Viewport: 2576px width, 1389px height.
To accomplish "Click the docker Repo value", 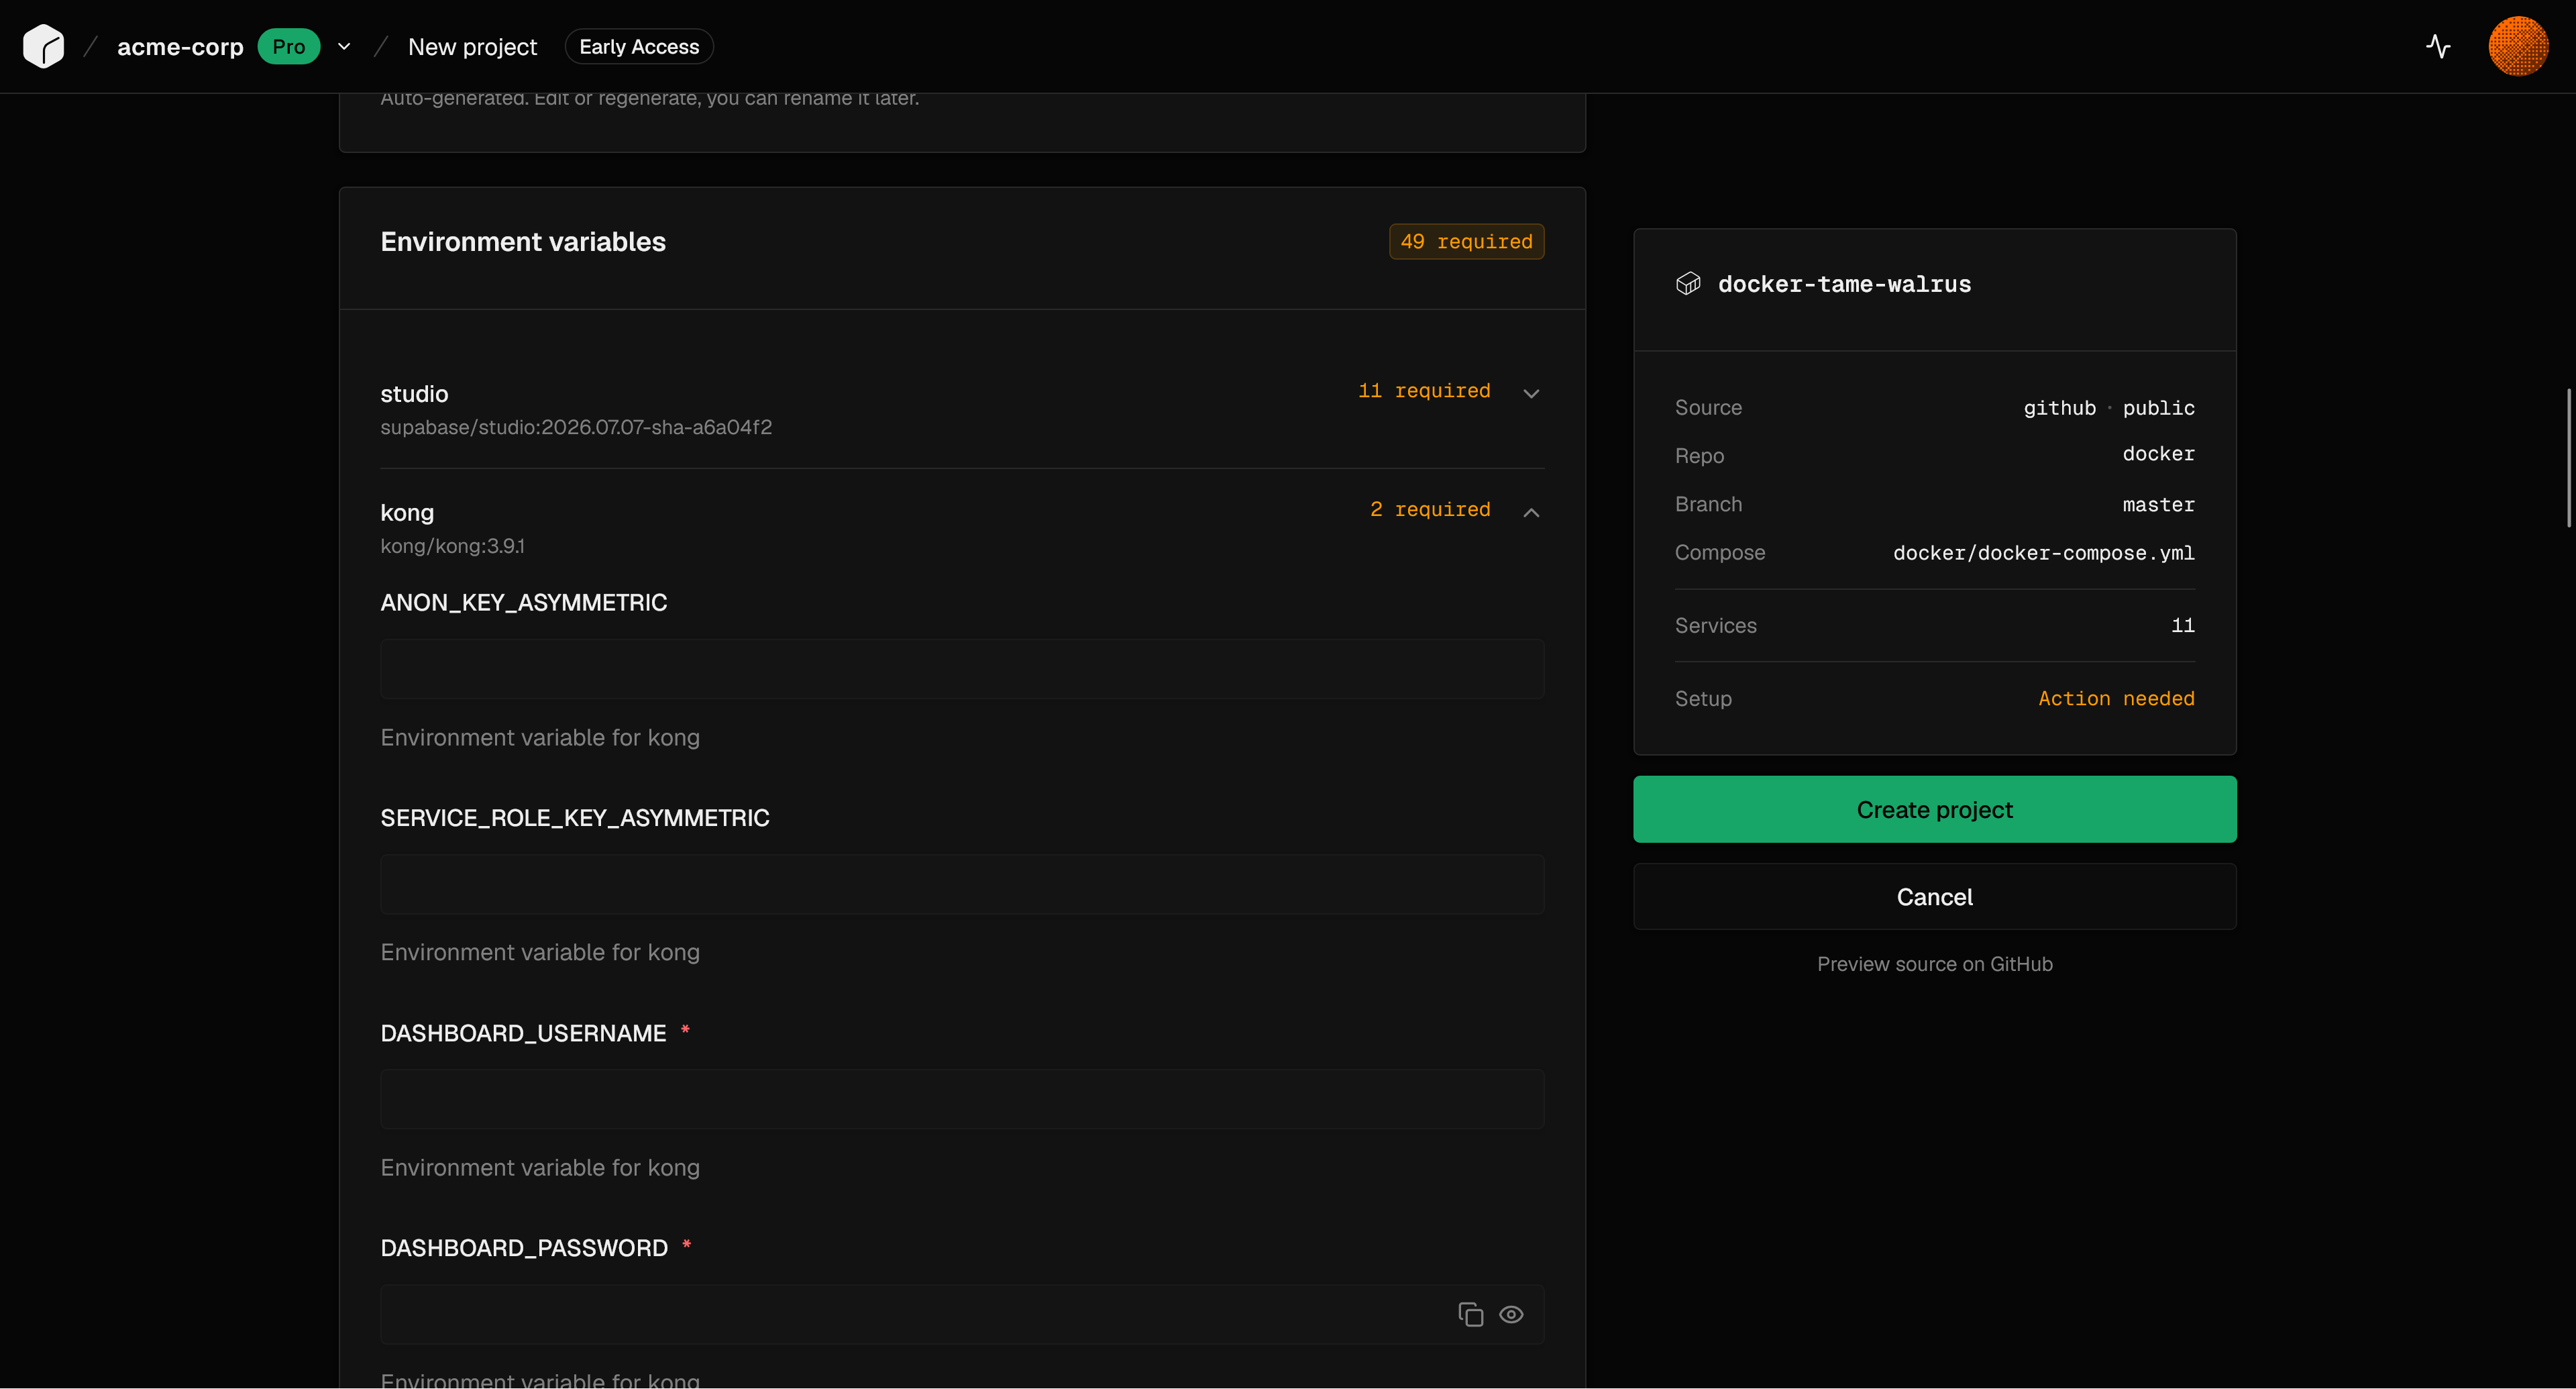I will pyautogui.click(x=2158, y=454).
